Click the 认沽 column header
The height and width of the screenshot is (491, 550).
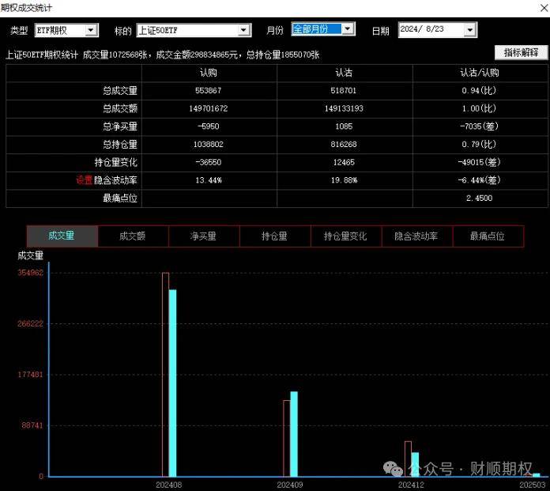(x=344, y=73)
